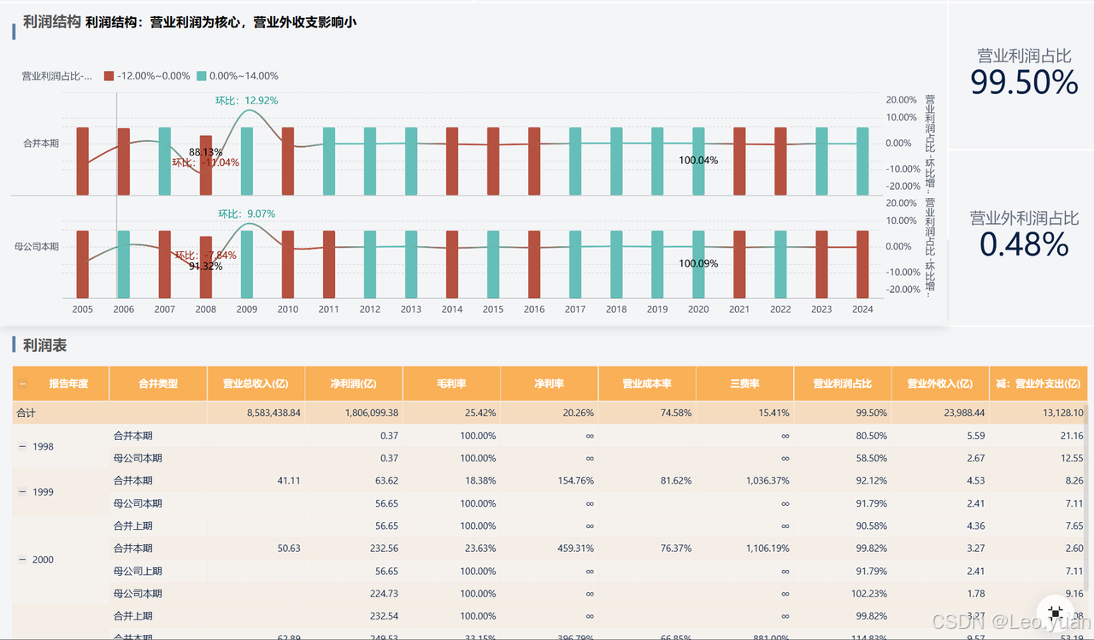Click the 减:营业外支出(亿) column header
The height and width of the screenshot is (640, 1094).
point(1038,384)
